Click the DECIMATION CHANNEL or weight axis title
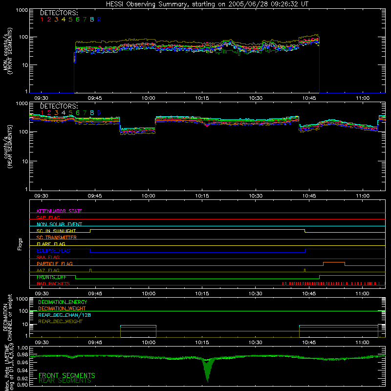 point(8,317)
